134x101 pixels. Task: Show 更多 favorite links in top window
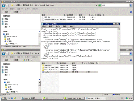[x=7, y=27]
